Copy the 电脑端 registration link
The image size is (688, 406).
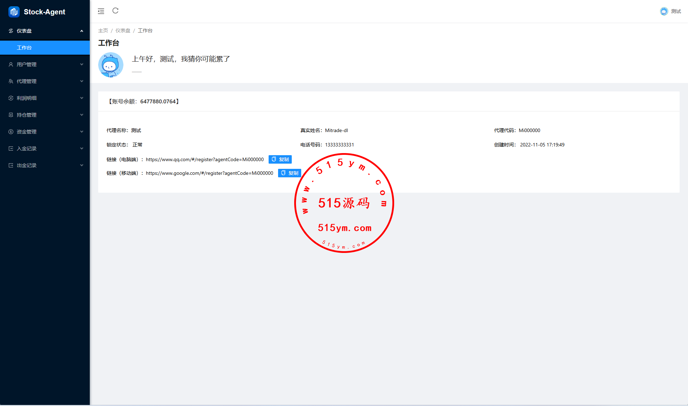pos(280,159)
